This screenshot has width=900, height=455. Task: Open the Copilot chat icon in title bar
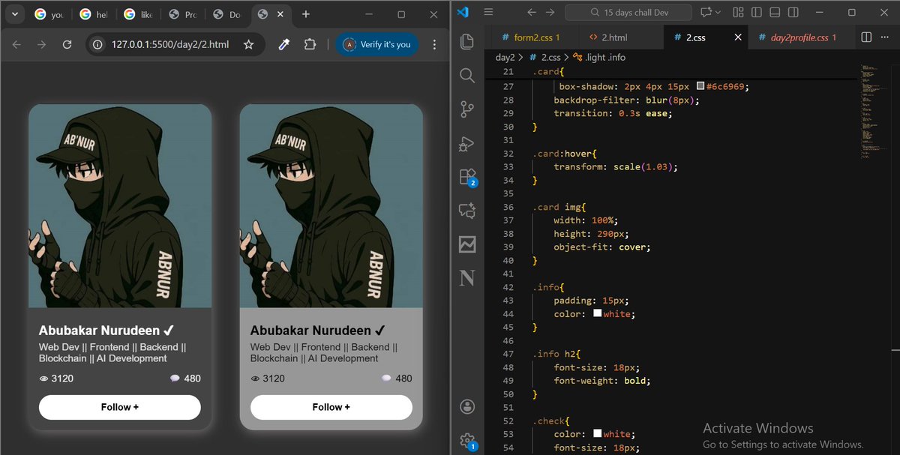[x=705, y=13]
